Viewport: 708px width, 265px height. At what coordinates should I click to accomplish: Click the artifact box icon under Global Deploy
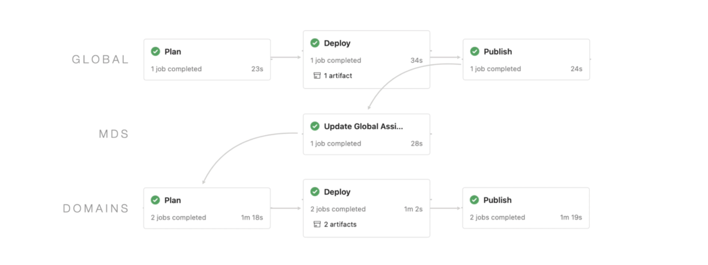[317, 76]
